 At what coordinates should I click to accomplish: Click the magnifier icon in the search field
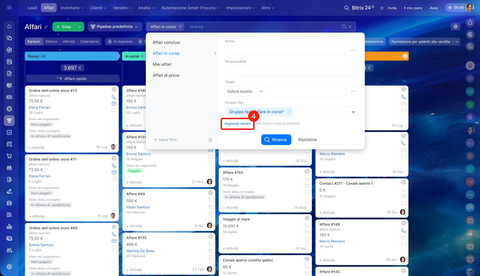[344, 27]
